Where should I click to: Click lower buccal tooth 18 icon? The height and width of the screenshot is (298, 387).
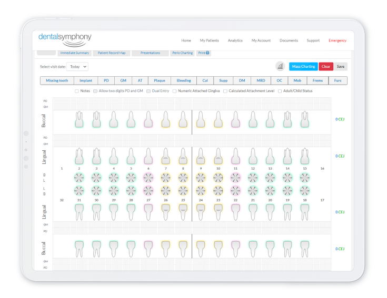304,248
